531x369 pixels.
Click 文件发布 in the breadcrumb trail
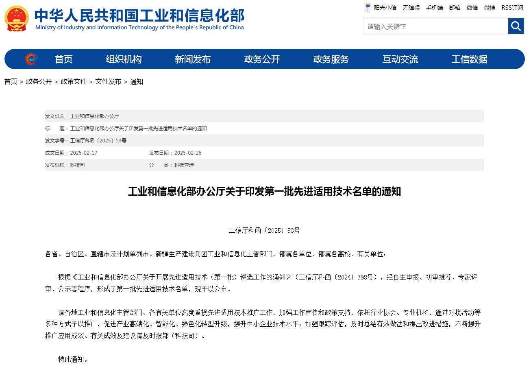pyautogui.click(x=108, y=81)
